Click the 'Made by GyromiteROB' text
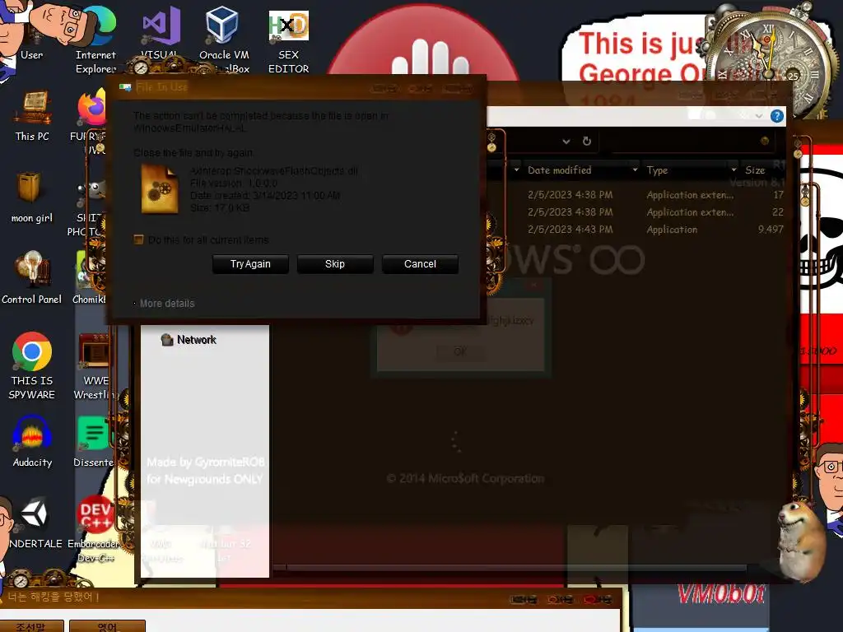This screenshot has width=843, height=632. [205, 462]
